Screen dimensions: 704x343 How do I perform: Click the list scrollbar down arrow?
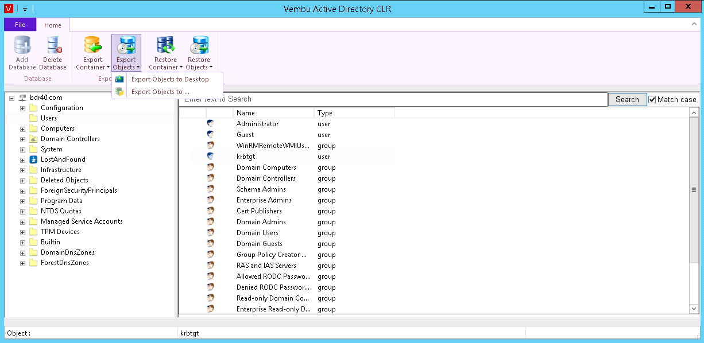click(x=694, y=309)
